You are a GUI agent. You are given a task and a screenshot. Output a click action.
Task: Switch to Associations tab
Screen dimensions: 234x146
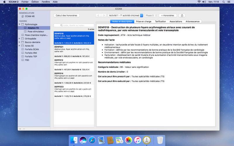(176, 21)
